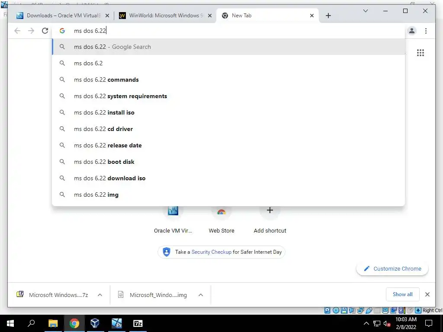The image size is (443, 332).
Task: Select 'ms dos 6.22 install iso' suggestion
Action: pyautogui.click(x=228, y=112)
